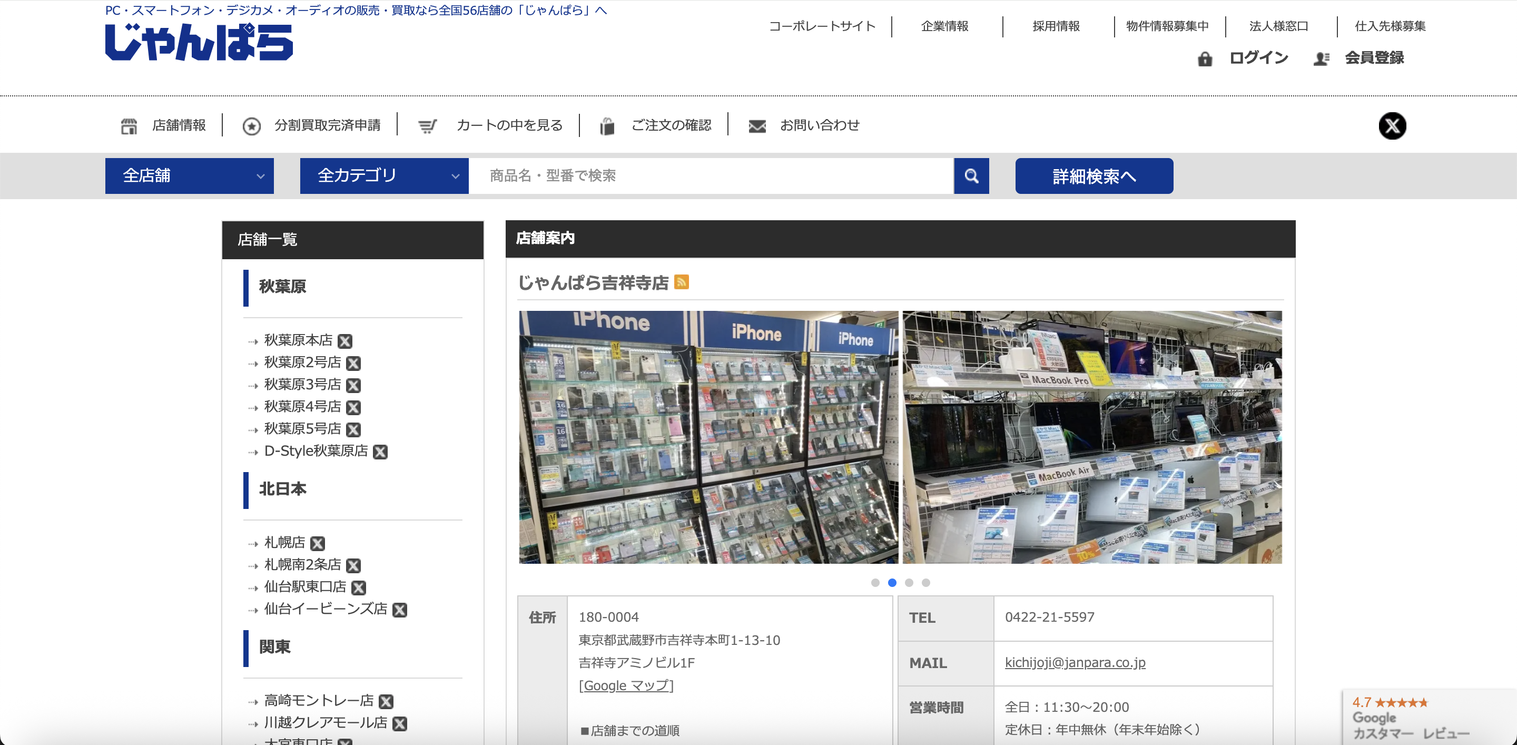Click the iPhone showcase photo
The width and height of the screenshot is (1517, 745).
(708, 437)
